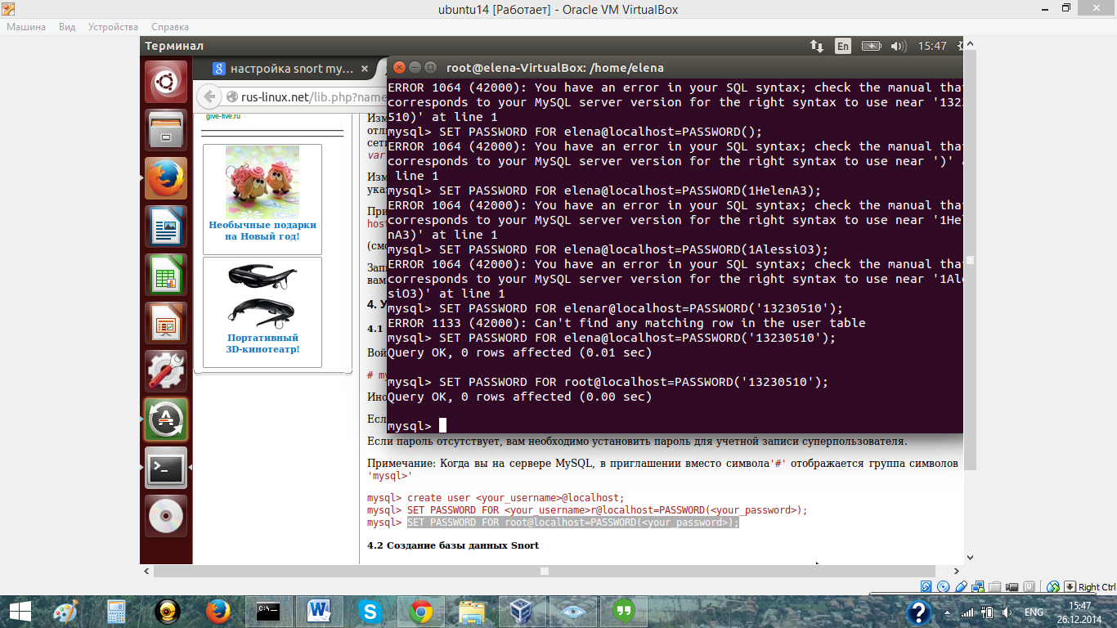Open Windows help question mark icon
This screenshot has height=628, width=1117.
(x=919, y=612)
